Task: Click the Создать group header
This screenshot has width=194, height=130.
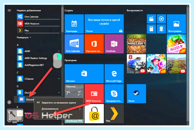Action: tap(69, 11)
